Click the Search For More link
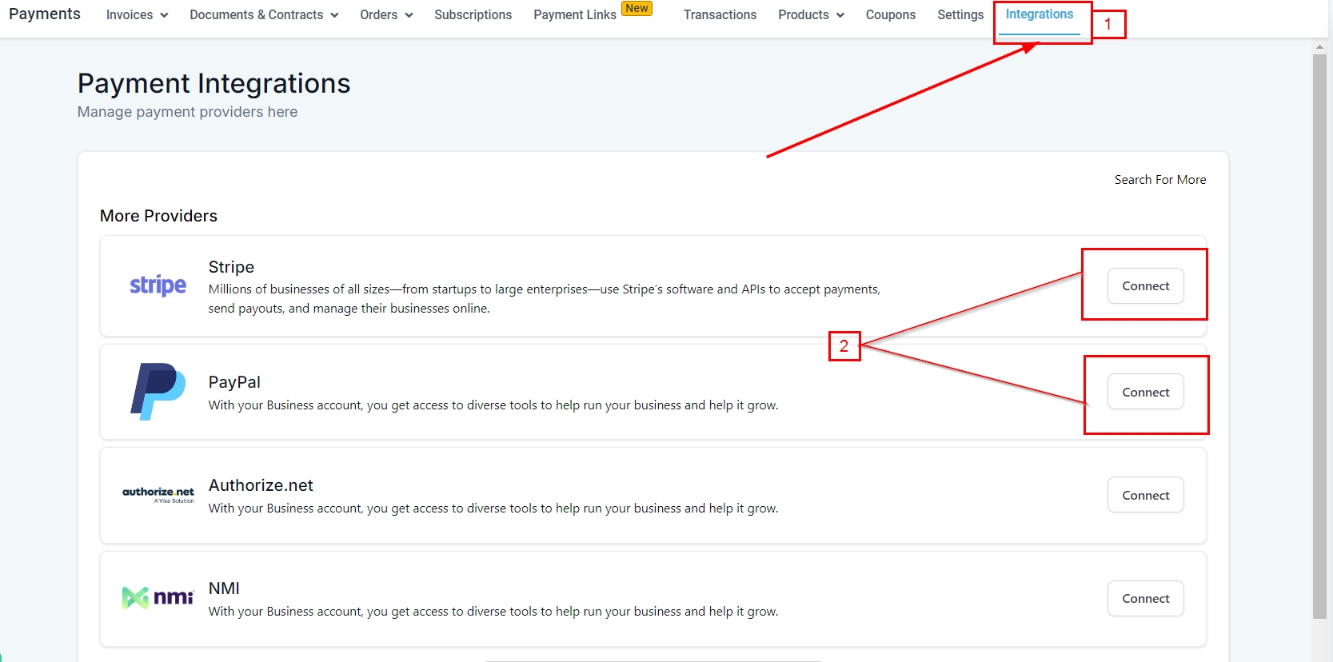This screenshot has height=662, width=1333. [1159, 180]
